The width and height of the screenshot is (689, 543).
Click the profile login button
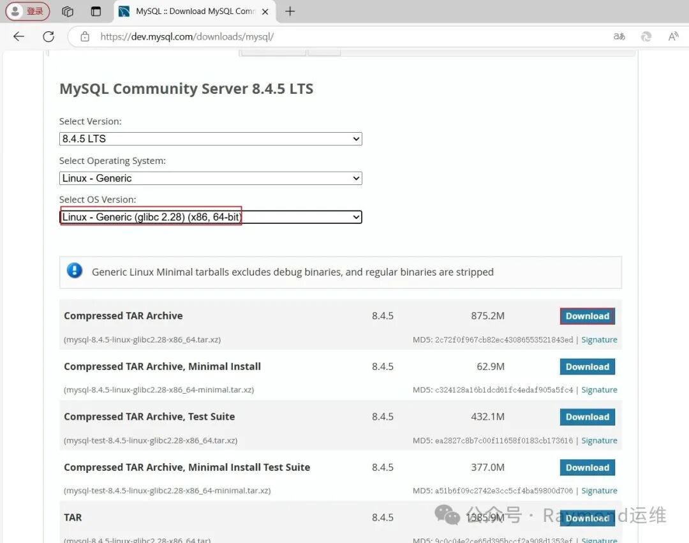(27, 11)
